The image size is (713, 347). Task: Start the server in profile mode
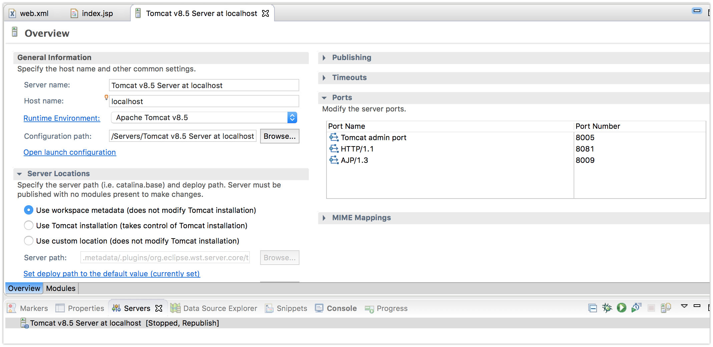coord(636,308)
